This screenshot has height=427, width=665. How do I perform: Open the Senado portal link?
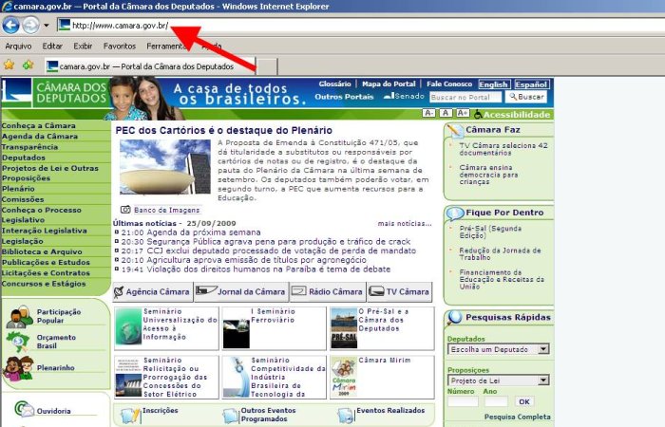click(404, 96)
